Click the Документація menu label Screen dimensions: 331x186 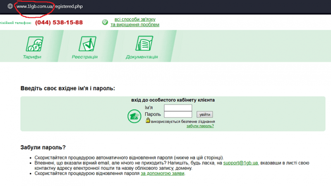[142, 57]
